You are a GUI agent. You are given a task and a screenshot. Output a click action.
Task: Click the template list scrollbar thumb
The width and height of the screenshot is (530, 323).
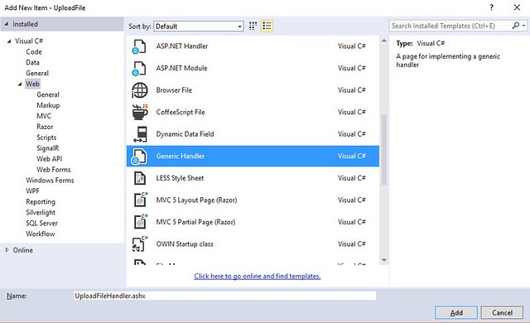[x=384, y=150]
